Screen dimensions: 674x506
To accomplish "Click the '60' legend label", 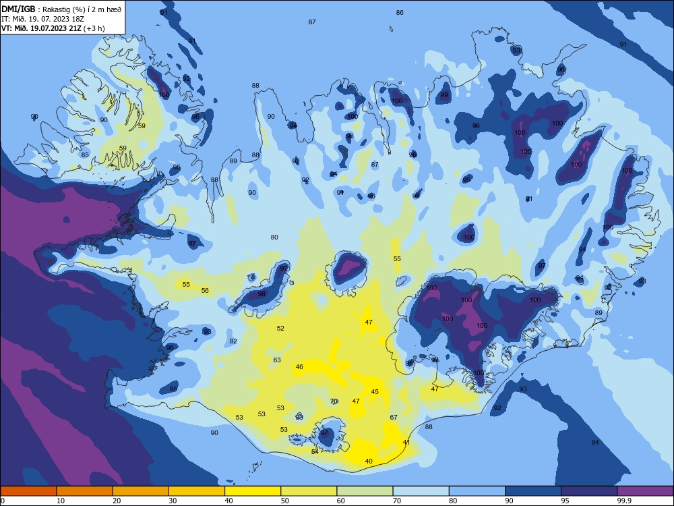I will [x=341, y=501].
